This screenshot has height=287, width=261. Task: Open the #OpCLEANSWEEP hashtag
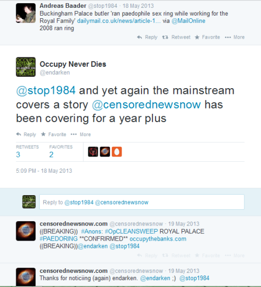point(131,231)
